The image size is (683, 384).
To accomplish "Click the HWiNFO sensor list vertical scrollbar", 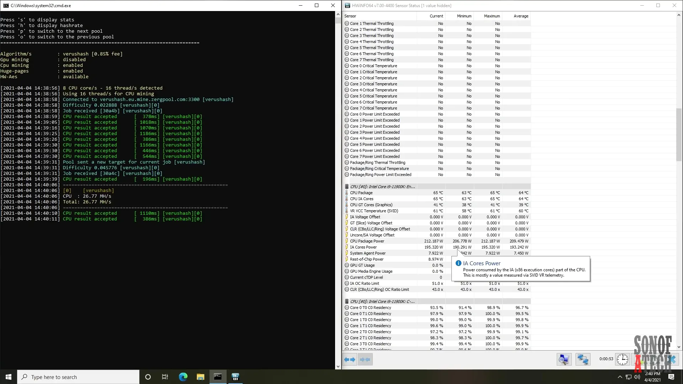I will pyautogui.click(x=679, y=135).
